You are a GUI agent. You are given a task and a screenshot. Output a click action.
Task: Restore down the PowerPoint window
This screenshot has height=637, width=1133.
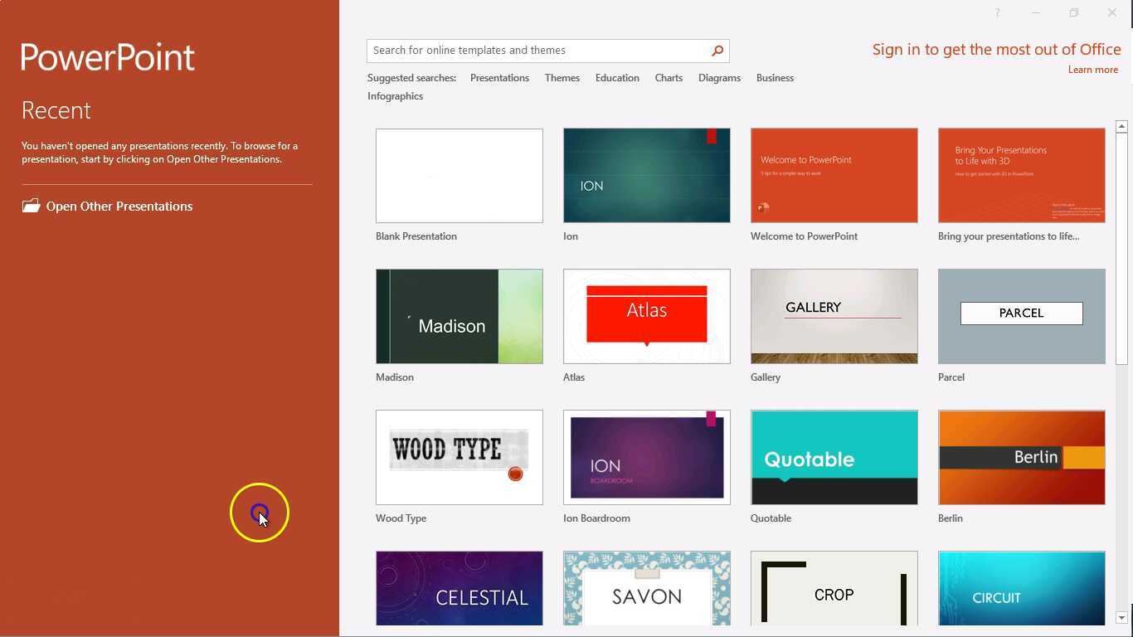(1074, 12)
